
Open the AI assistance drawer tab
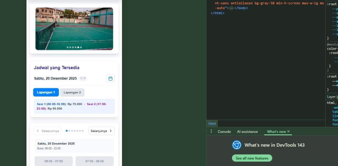click(247, 132)
